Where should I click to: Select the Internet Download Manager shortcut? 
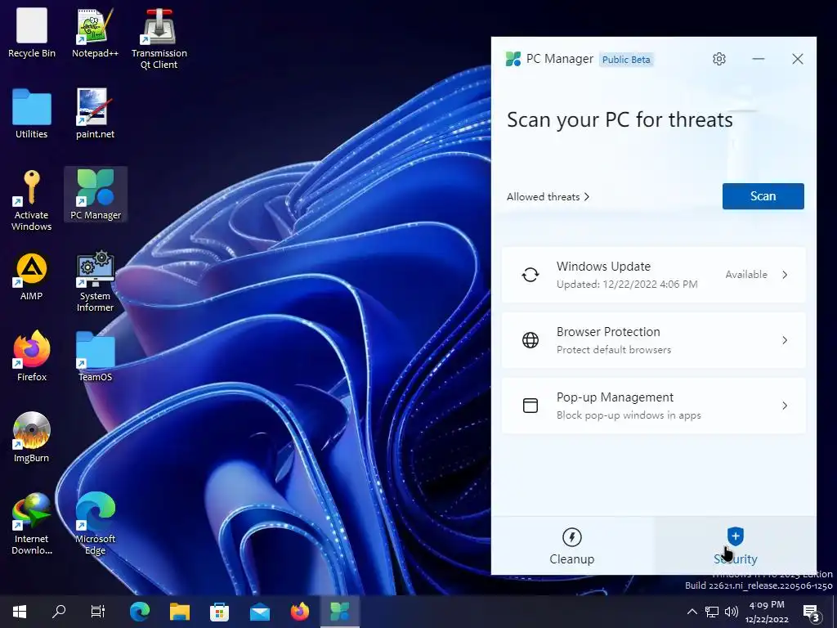(32, 524)
